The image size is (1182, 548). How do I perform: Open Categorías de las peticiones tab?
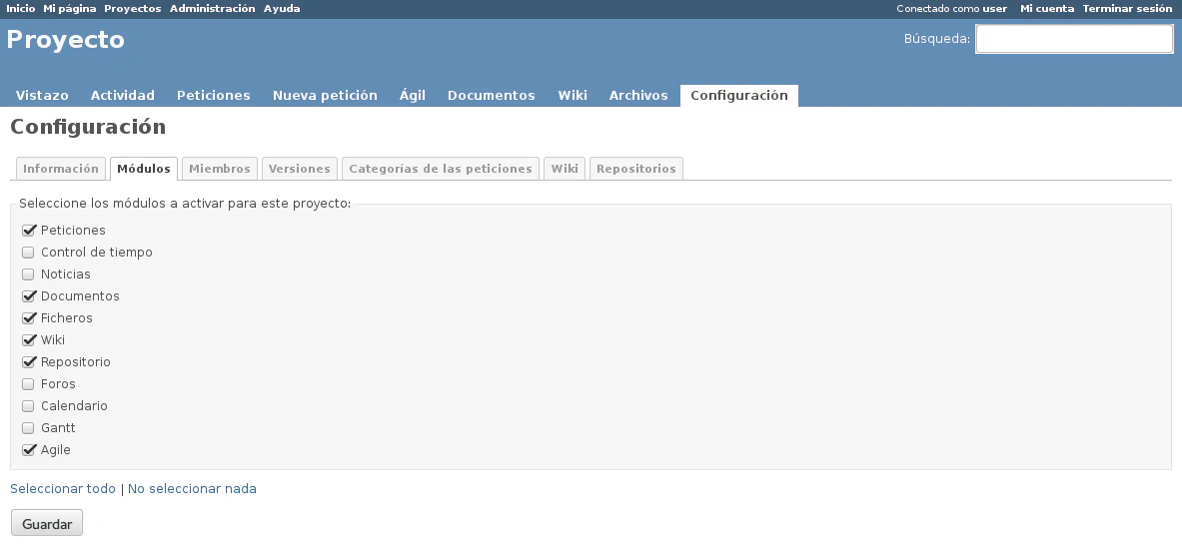coord(440,169)
